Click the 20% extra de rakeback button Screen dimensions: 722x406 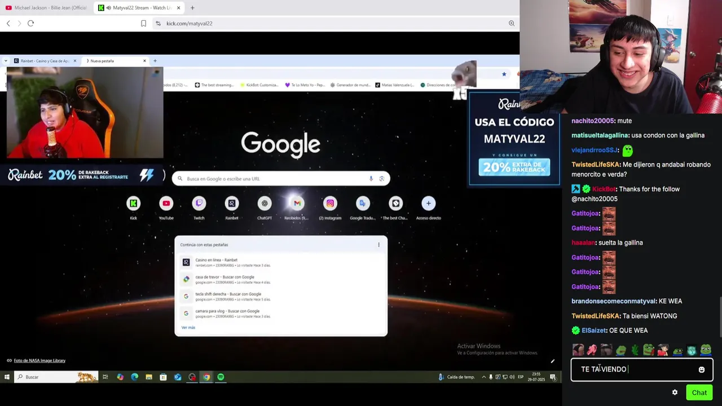tap(514, 167)
